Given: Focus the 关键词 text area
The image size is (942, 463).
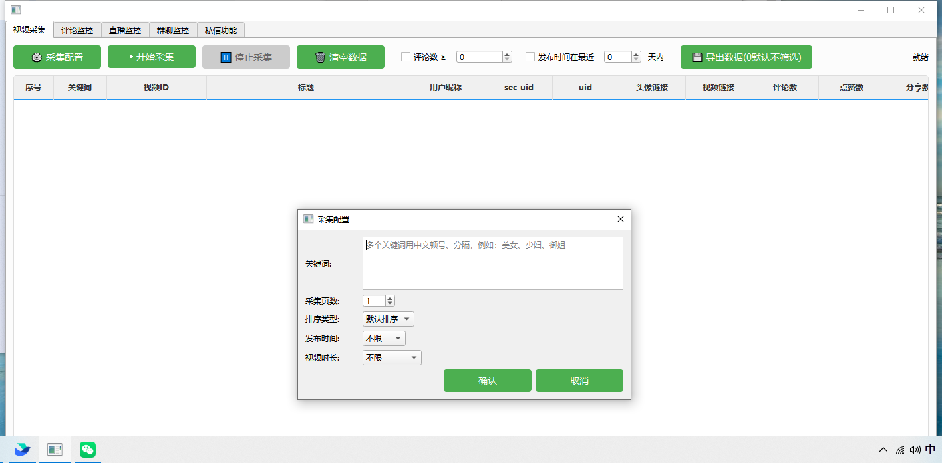Looking at the screenshot, I should tap(493, 263).
